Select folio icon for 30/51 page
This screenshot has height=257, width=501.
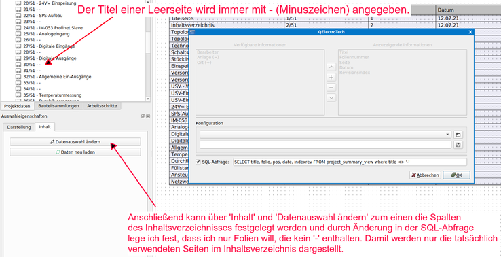[x=18, y=65]
